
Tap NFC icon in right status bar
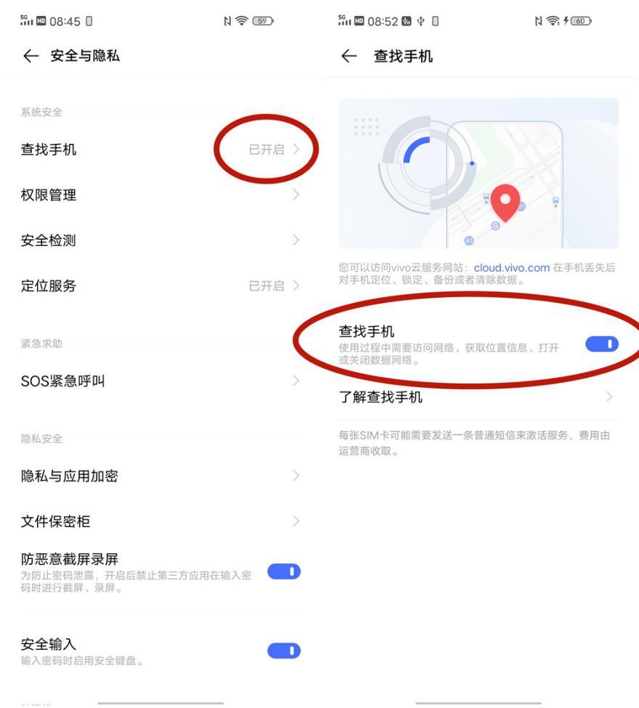pyautogui.click(x=538, y=21)
